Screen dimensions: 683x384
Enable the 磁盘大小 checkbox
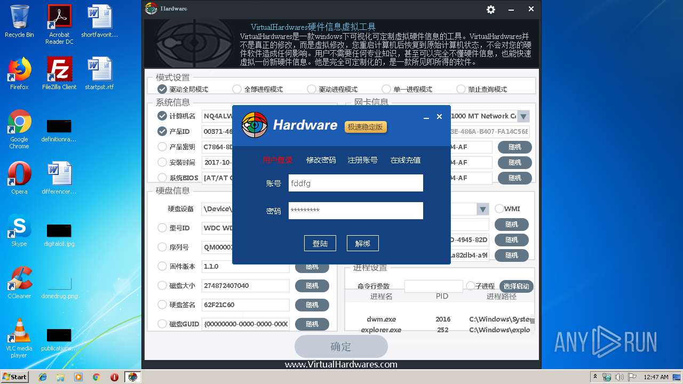(x=162, y=285)
